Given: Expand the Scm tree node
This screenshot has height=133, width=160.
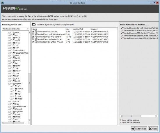Looking at the screenshot, I should 11,92.
